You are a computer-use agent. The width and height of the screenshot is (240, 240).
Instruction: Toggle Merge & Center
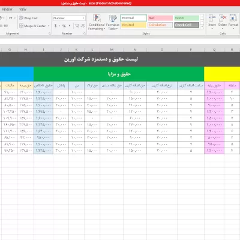tap(32, 26)
